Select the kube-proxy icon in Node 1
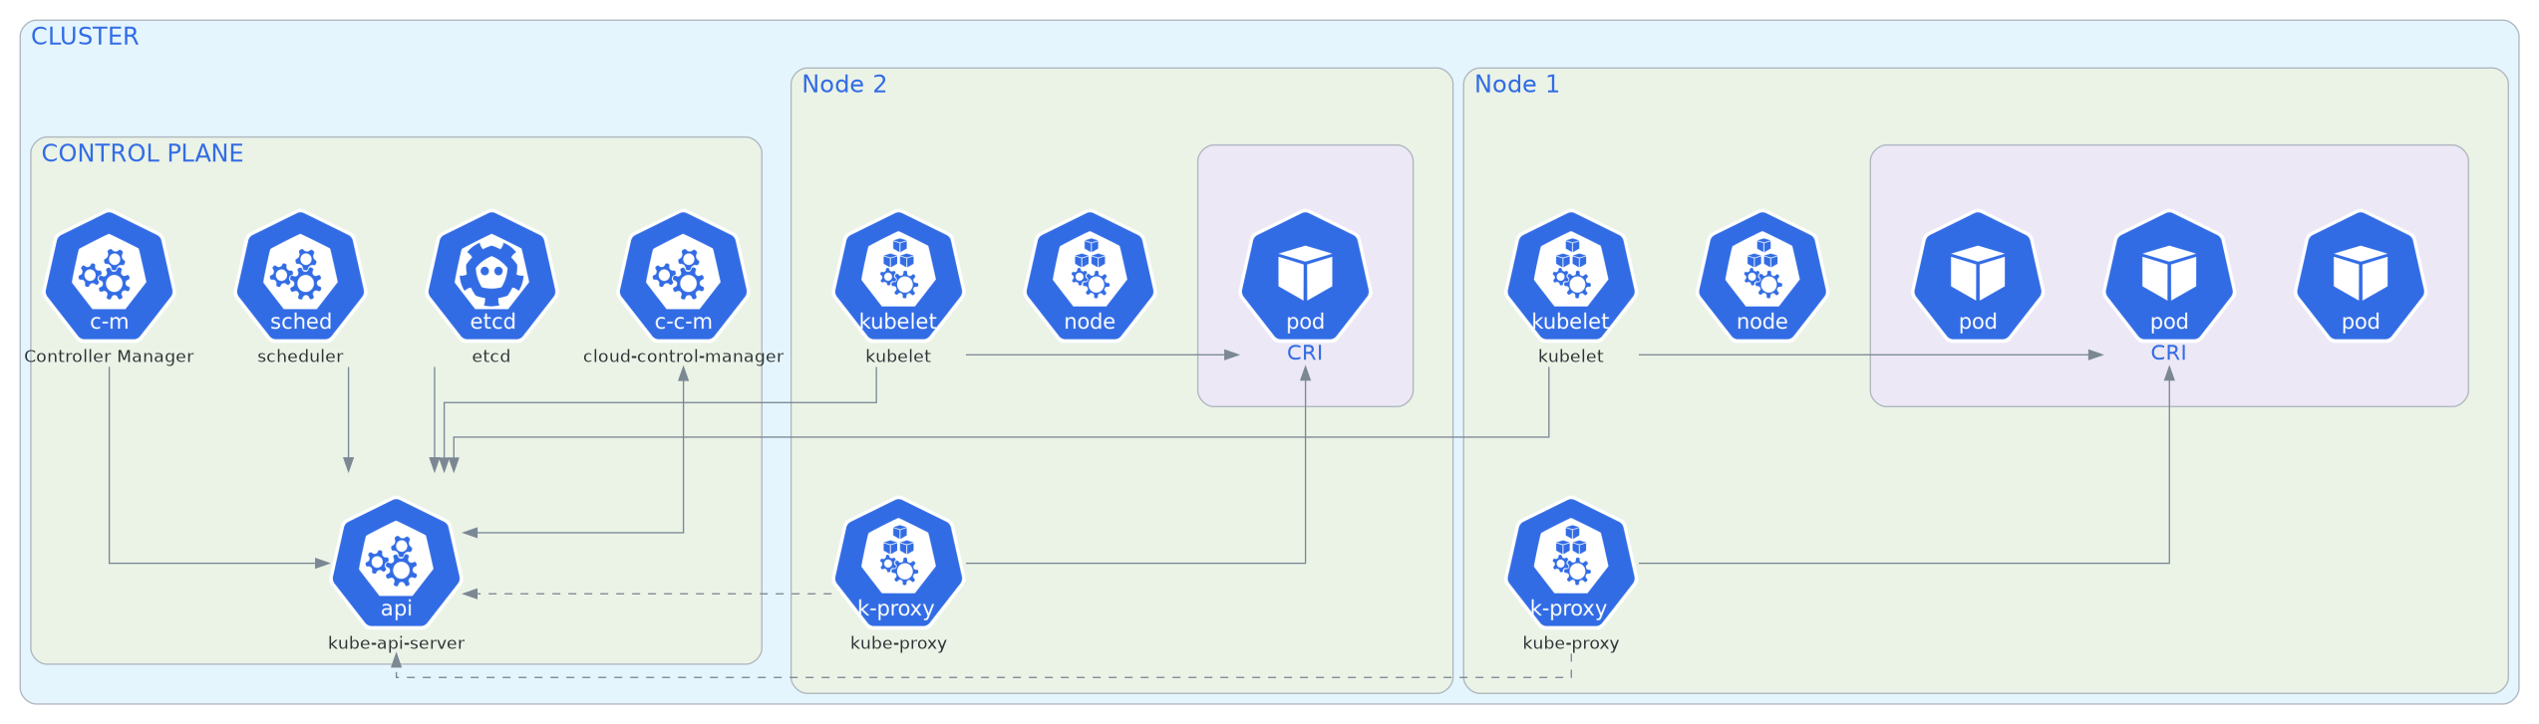 pos(1572,563)
